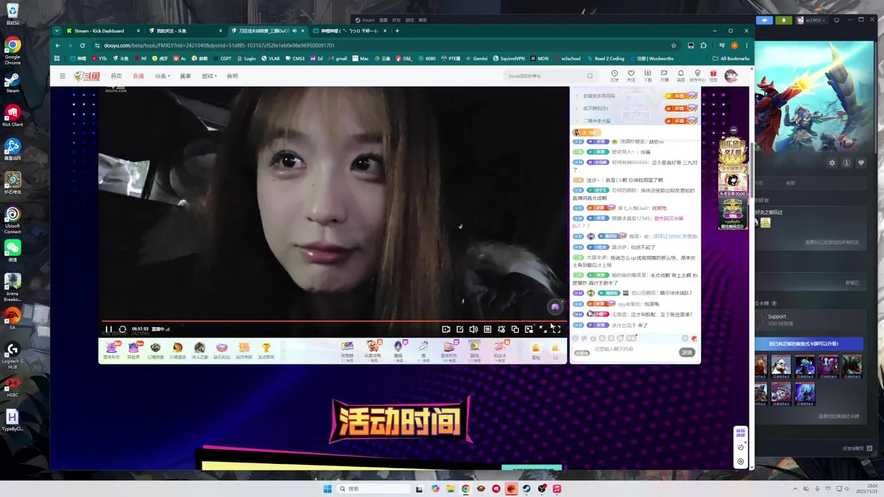This screenshot has height=497, width=884.
Task: Open the 任务 gift icon in header
Action: pos(713,75)
